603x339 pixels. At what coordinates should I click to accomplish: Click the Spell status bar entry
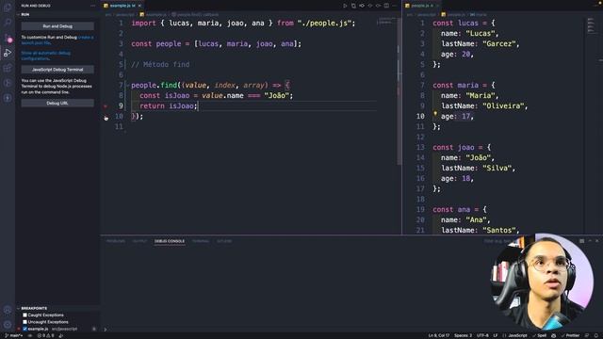(540, 335)
